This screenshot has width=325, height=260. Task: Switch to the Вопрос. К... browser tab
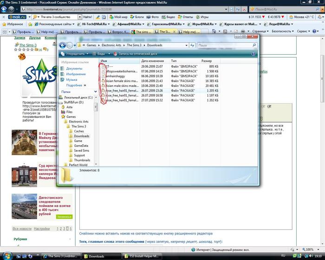[x=118, y=32]
